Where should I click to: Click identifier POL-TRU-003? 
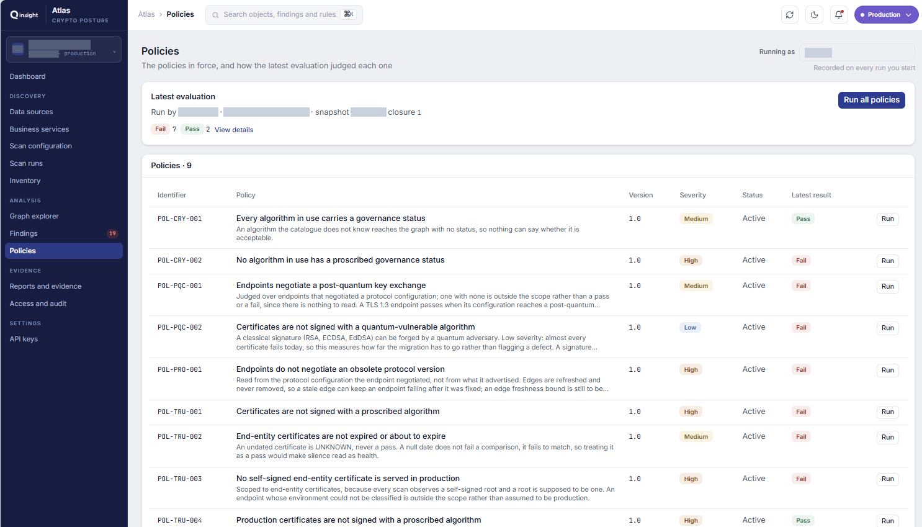click(179, 479)
